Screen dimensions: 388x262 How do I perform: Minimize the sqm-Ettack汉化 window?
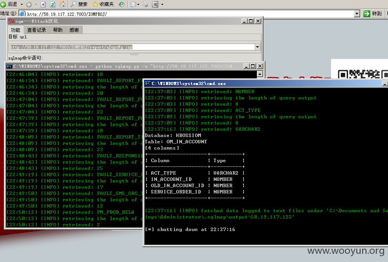244,21
